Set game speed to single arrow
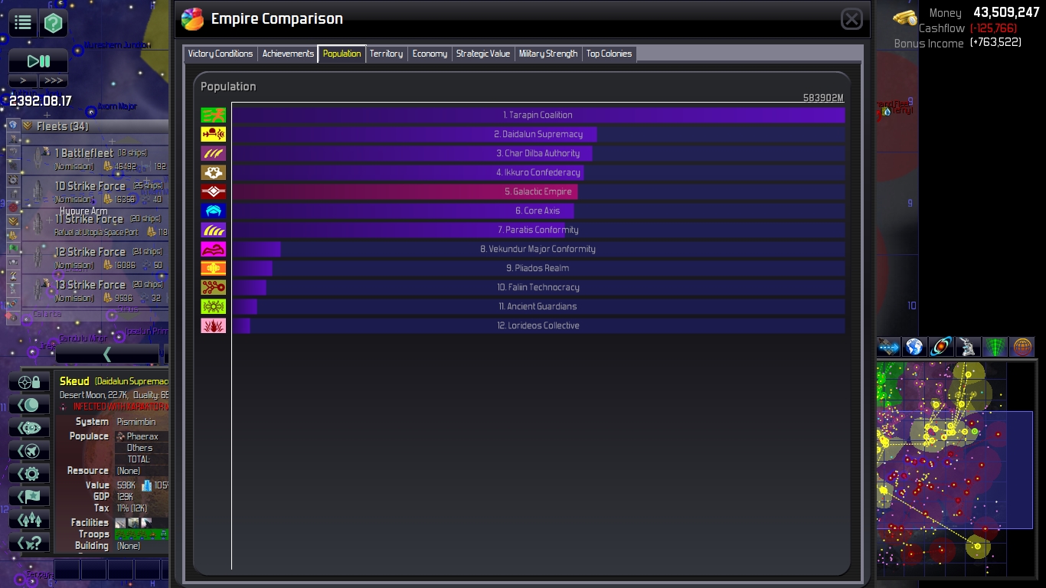The width and height of the screenshot is (1046, 588). point(23,80)
